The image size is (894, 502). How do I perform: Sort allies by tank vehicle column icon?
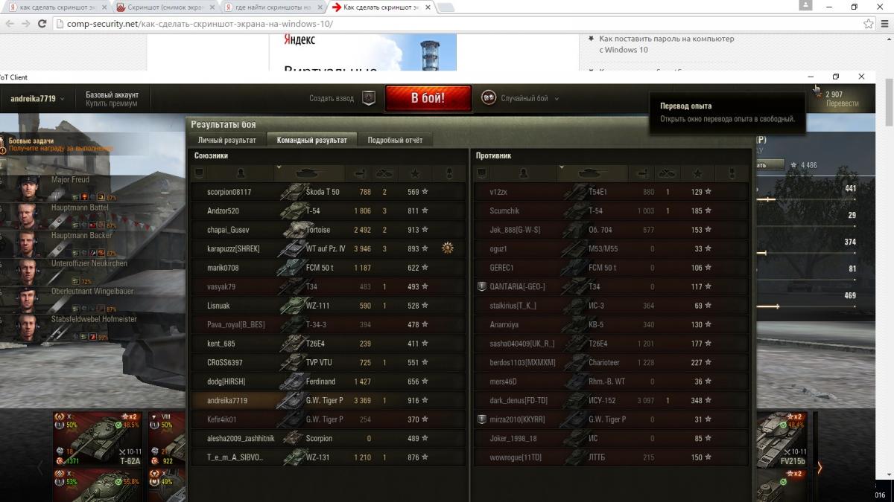click(309, 173)
